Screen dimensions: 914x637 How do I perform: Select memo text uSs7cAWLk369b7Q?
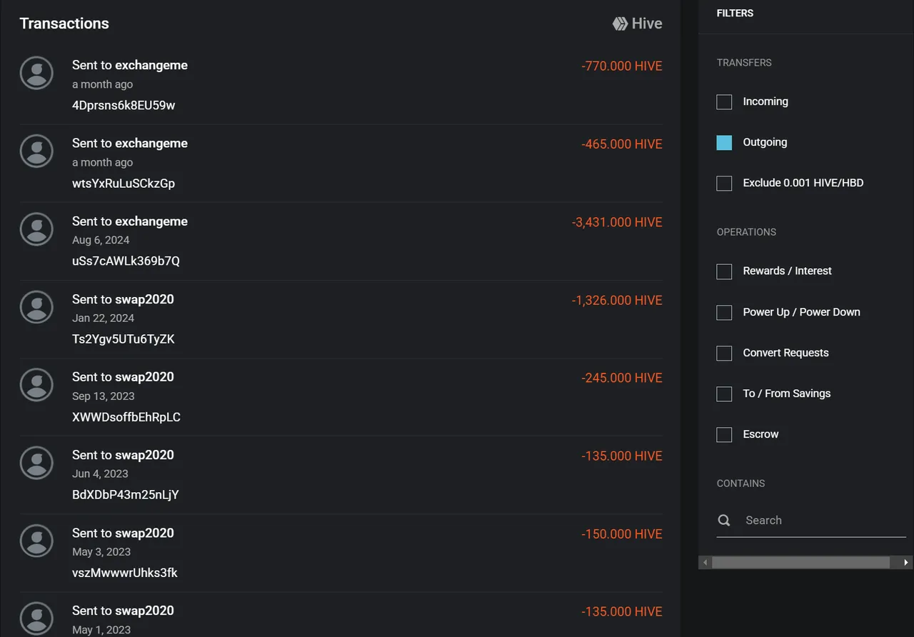pyautogui.click(x=126, y=261)
